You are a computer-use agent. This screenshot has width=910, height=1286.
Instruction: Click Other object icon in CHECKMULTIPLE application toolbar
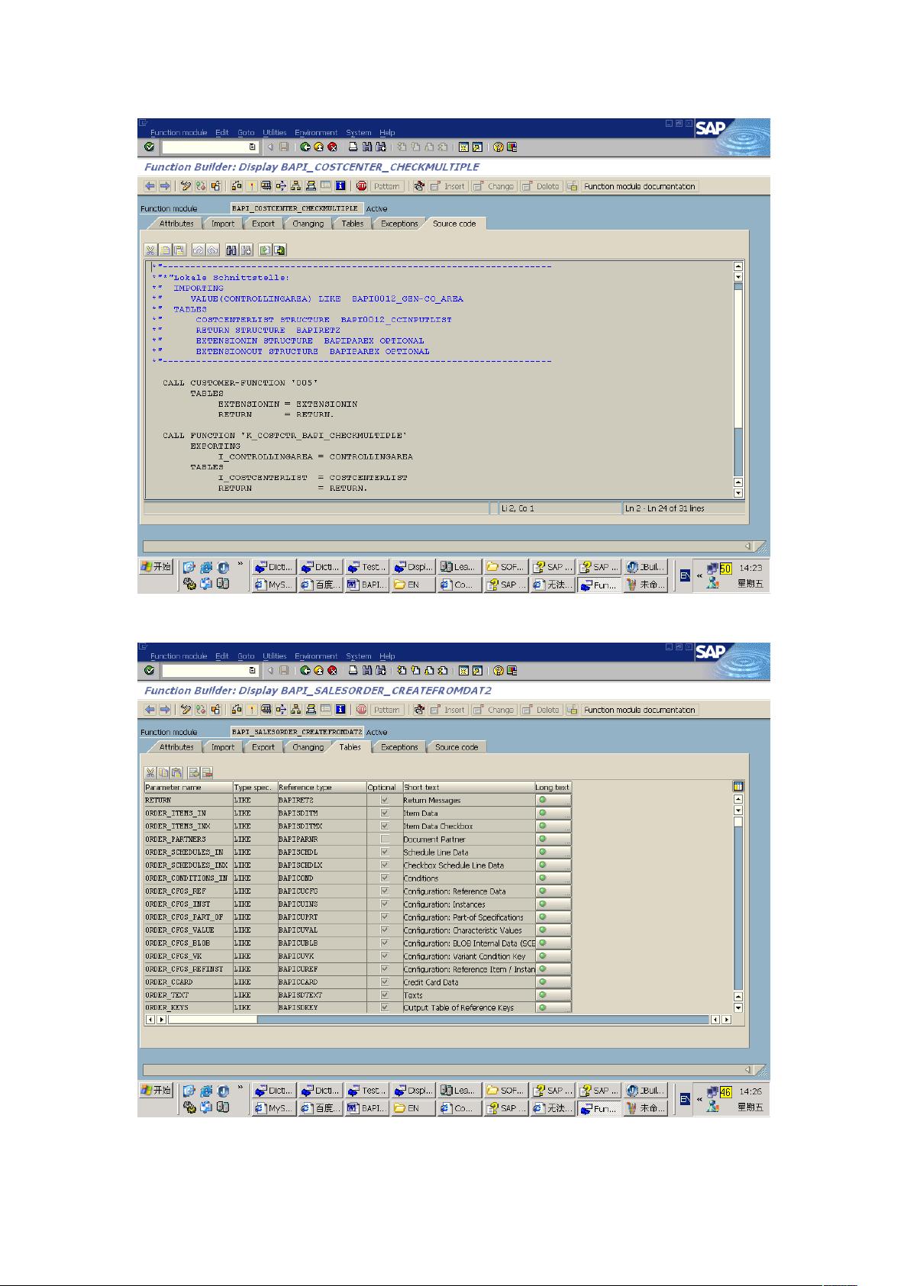point(216,186)
